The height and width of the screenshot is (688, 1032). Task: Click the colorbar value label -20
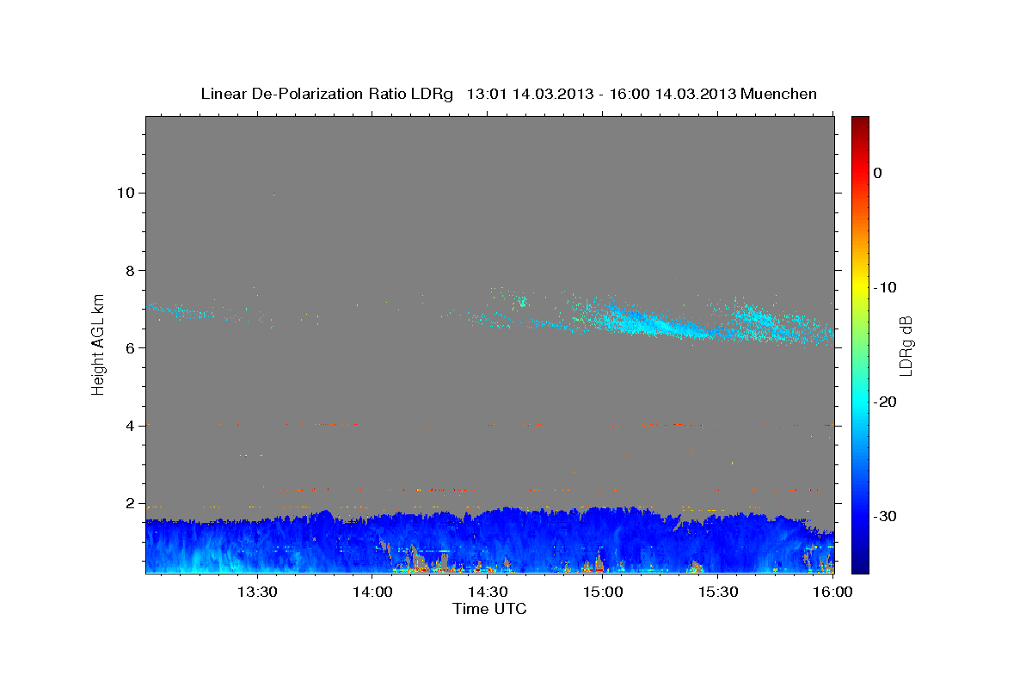[885, 402]
